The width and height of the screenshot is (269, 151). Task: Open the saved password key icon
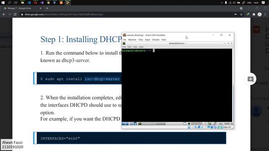pos(236,14)
